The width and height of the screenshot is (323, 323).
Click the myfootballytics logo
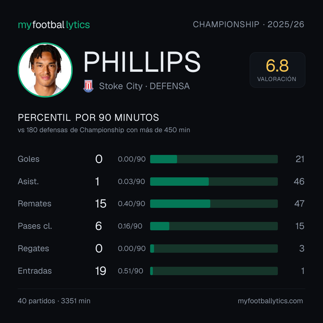(54, 25)
